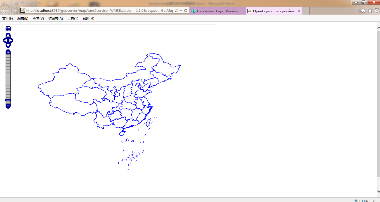Screen dimensions: 380x202
Task: Open the 编辑(E) menu
Action: coord(23,18)
